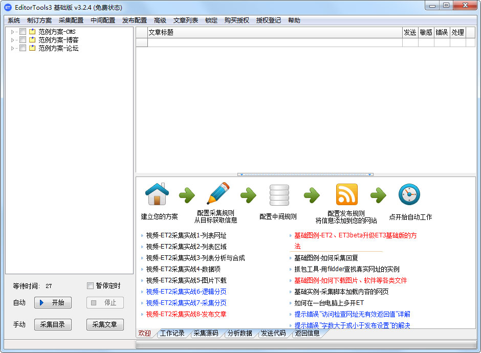Open the 高级 menu
The width and height of the screenshot is (481, 353).
coord(160,20)
